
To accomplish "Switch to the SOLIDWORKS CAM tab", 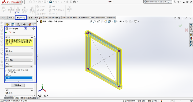I will click(86, 18).
